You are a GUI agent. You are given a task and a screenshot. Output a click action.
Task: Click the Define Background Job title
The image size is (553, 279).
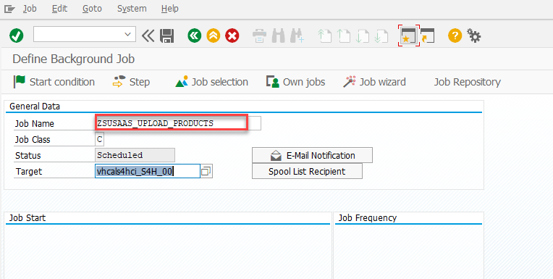74,59
